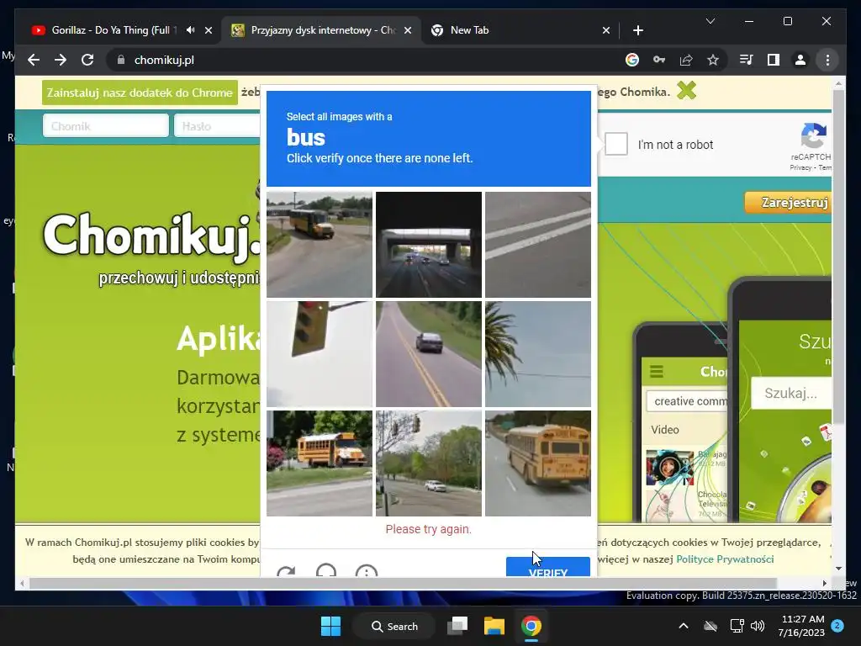861x646 pixels.
Task: Close the Gorillaz YouTube tab
Action: pyautogui.click(x=209, y=30)
